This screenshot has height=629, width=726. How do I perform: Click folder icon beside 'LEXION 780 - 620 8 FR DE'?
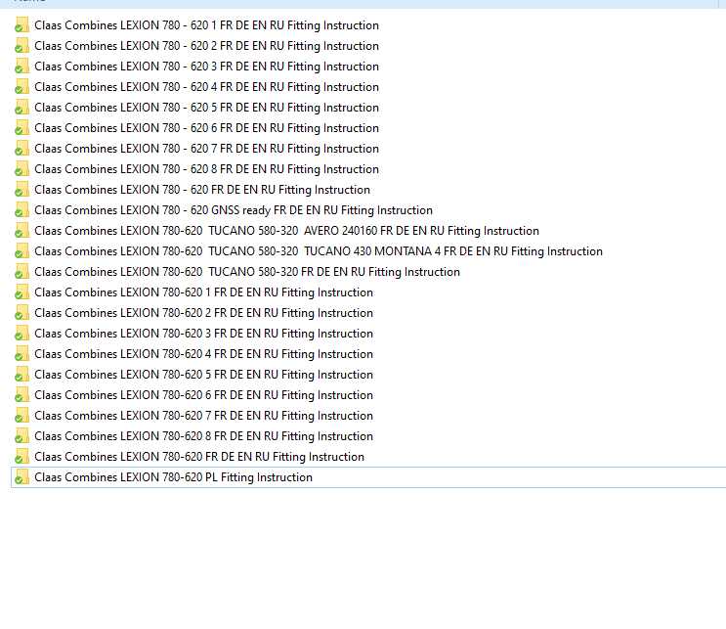(21, 168)
